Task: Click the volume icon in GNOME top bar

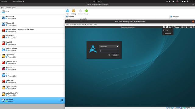Action: (x=185, y=1)
